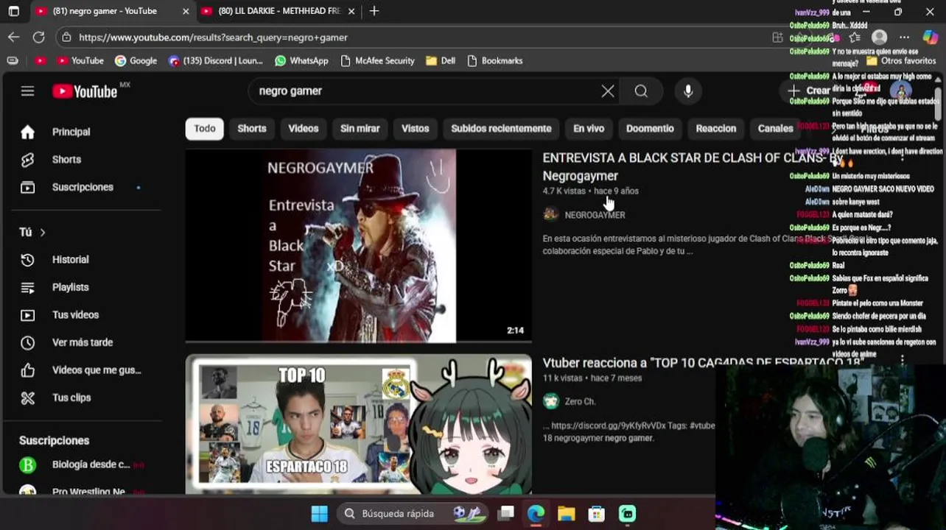Select the Canales filter chip
Screen dimensions: 946x530
pos(775,128)
